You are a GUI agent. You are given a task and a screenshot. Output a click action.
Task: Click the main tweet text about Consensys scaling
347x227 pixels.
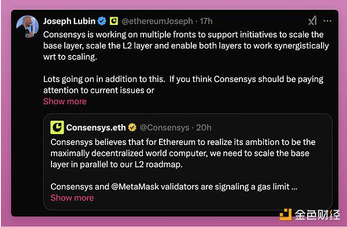[x=186, y=62]
